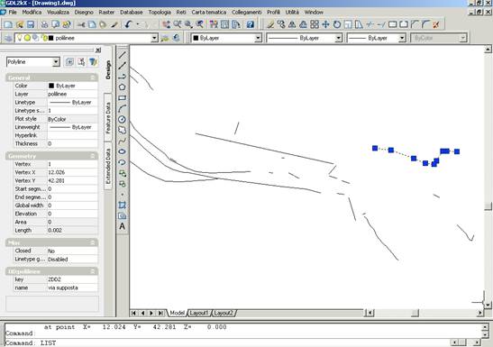Open the pollinee layer dropdown

[x=154, y=38]
